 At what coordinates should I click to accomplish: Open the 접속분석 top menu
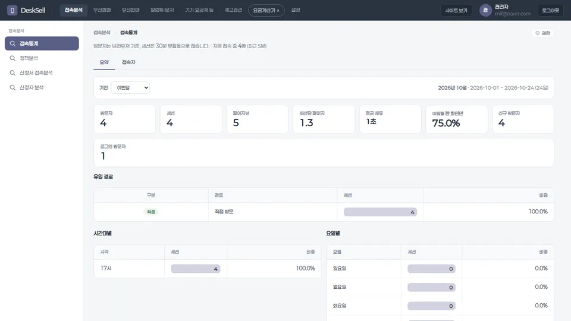(73, 10)
